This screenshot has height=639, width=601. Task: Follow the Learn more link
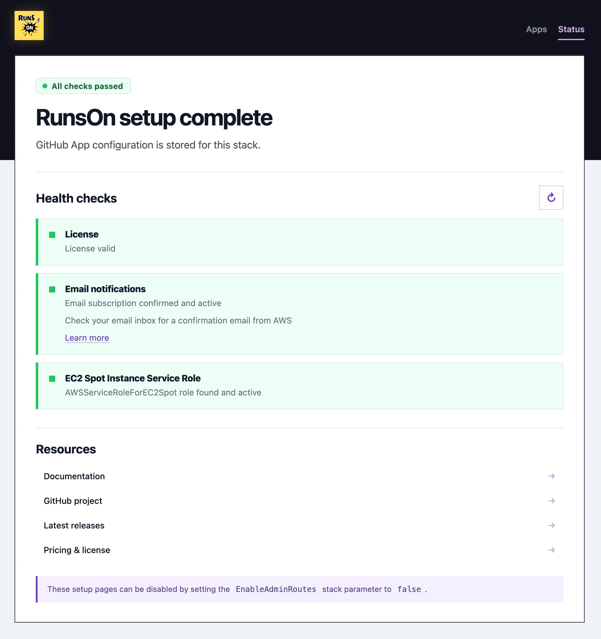tap(87, 338)
